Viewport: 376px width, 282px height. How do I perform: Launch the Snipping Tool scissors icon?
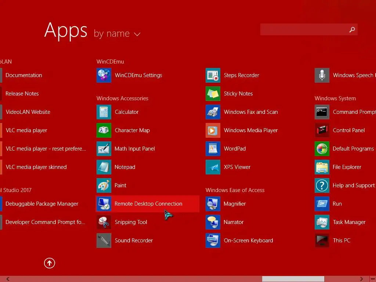click(x=104, y=222)
